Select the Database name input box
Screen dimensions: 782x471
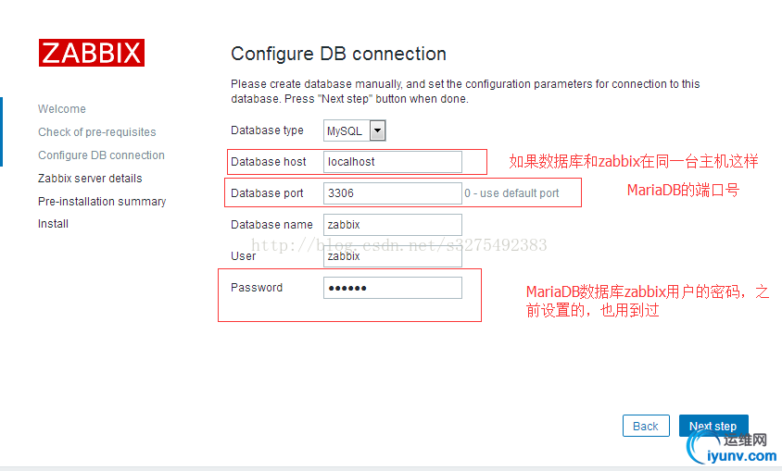click(392, 225)
